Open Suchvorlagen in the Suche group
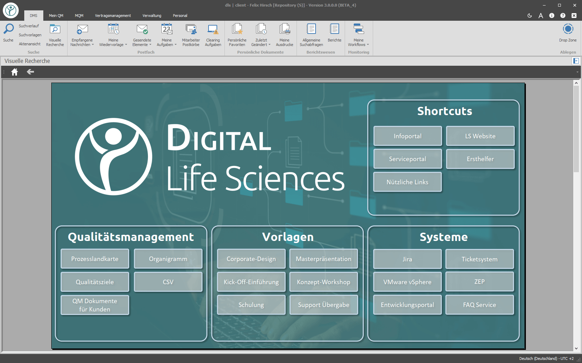 point(30,35)
